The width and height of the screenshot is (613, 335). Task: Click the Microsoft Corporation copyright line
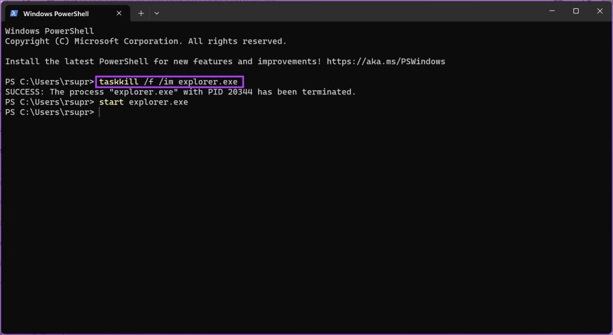click(x=145, y=41)
